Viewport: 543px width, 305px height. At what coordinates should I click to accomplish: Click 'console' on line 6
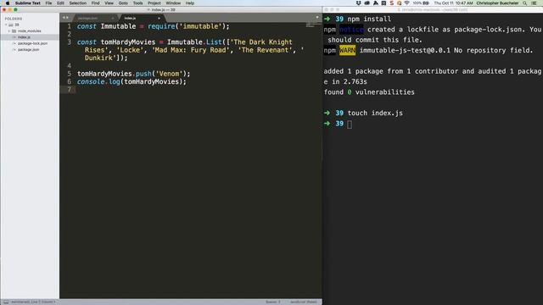[x=91, y=81]
